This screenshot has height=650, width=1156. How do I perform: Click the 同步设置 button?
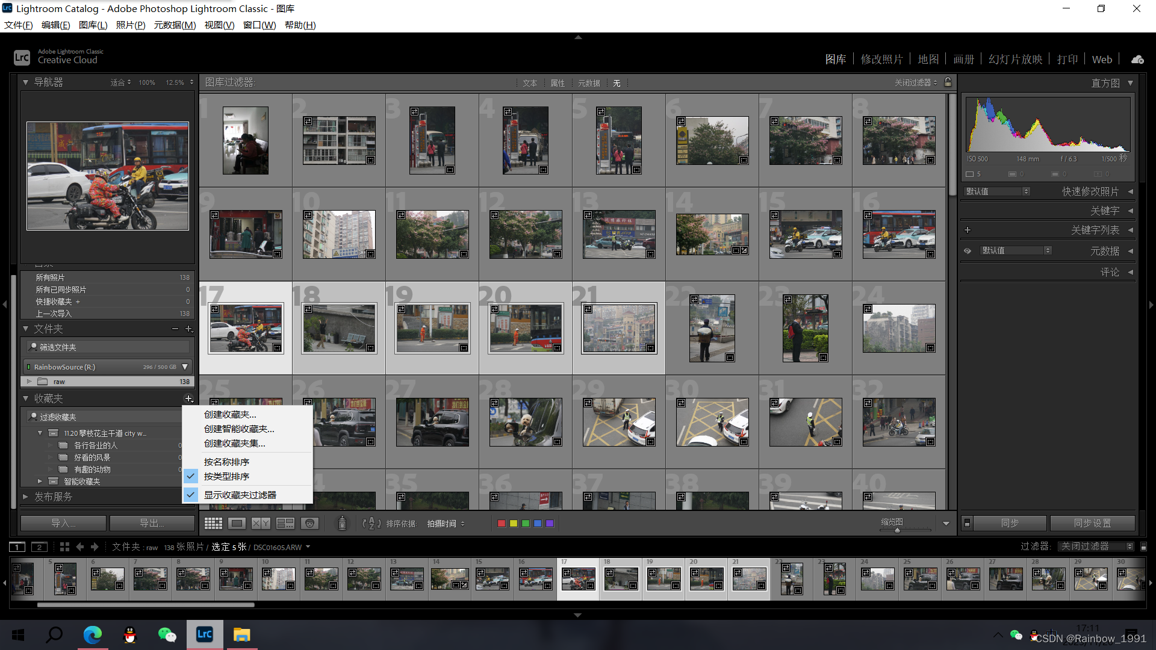point(1092,523)
